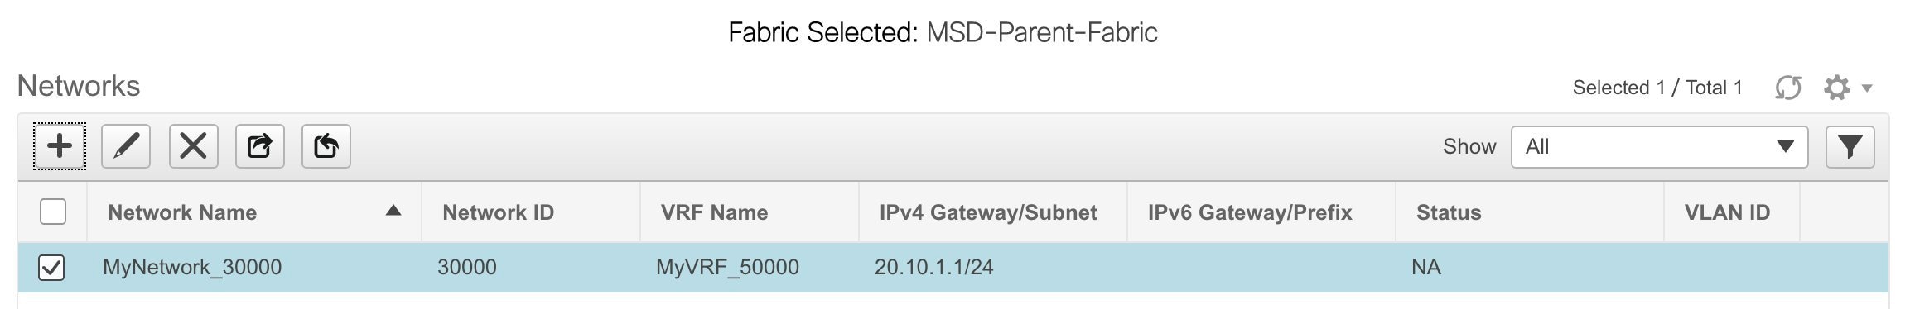Screen dimensions: 1915x309
Task: Sort by the VRF Name column header
Action: [x=714, y=212]
